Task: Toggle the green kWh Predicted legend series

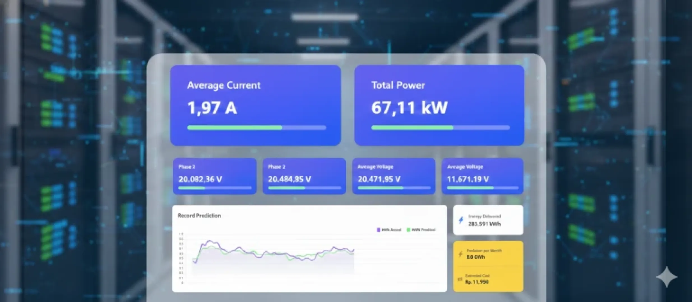Action: click(x=421, y=230)
